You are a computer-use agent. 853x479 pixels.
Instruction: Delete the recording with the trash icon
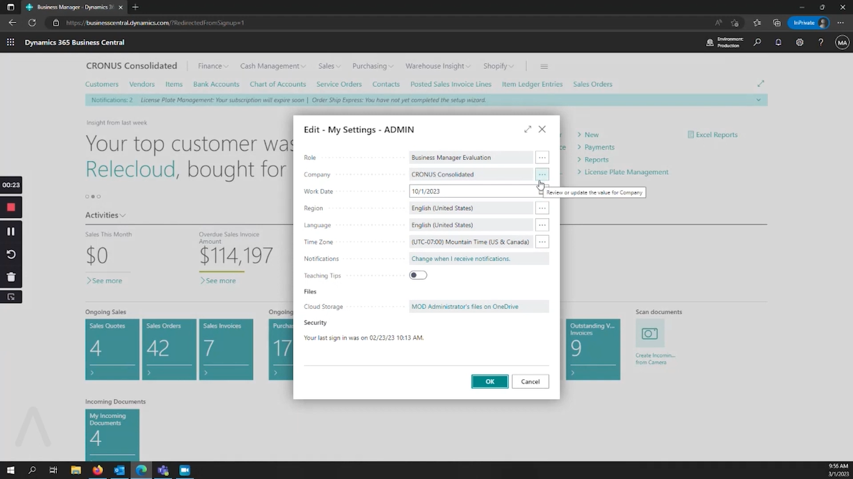(11, 277)
